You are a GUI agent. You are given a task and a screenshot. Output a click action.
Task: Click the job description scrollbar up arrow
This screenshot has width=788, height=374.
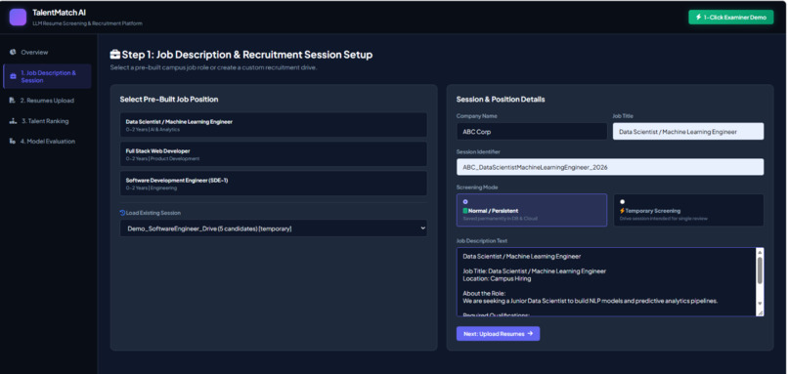[x=760, y=252]
